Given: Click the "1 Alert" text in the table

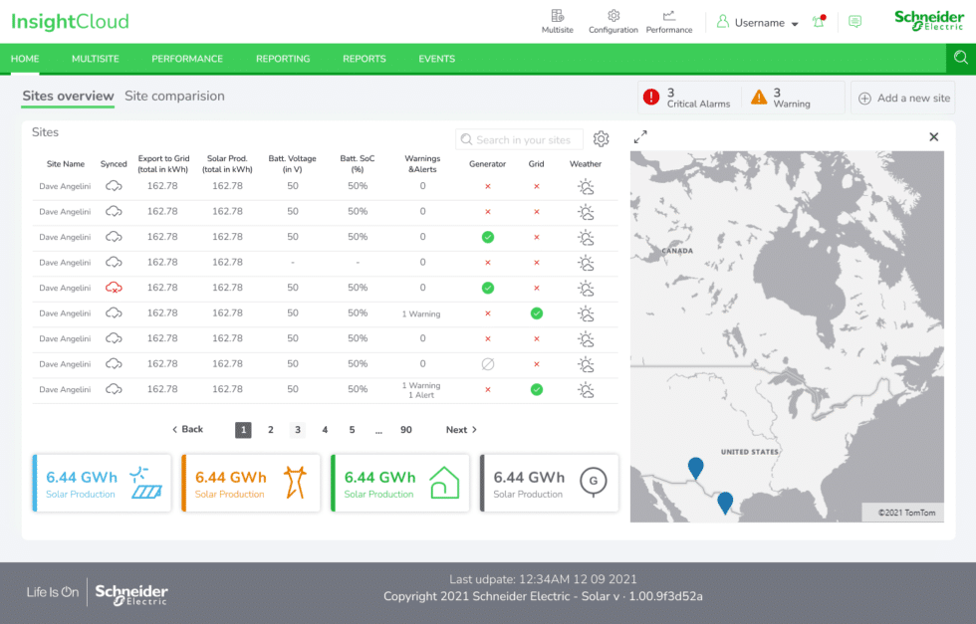Looking at the screenshot, I should tap(421, 395).
